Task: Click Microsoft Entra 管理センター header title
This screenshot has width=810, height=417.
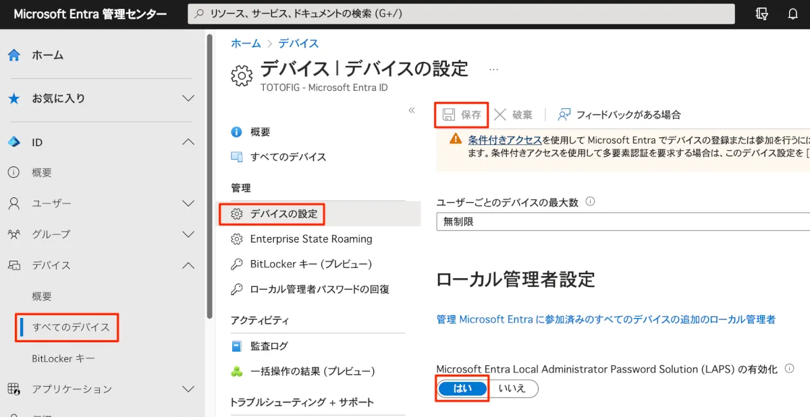Action: [90, 14]
